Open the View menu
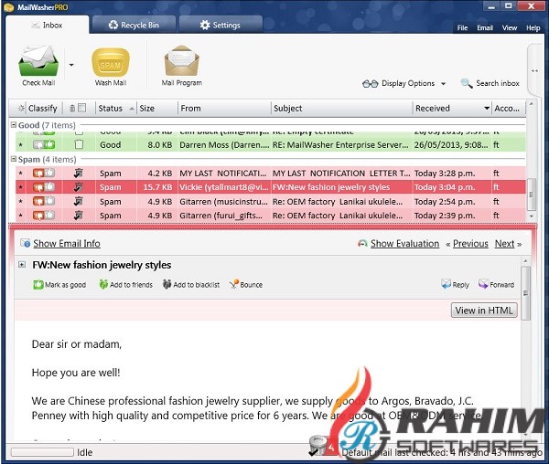549x464 pixels. (x=510, y=28)
